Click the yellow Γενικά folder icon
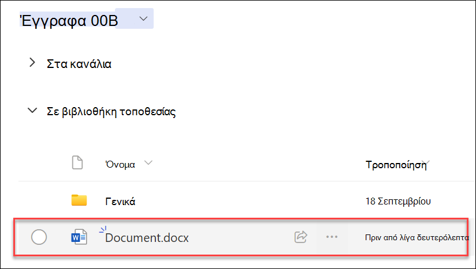Image resolution: width=476 pixels, height=269 pixels. [79, 200]
